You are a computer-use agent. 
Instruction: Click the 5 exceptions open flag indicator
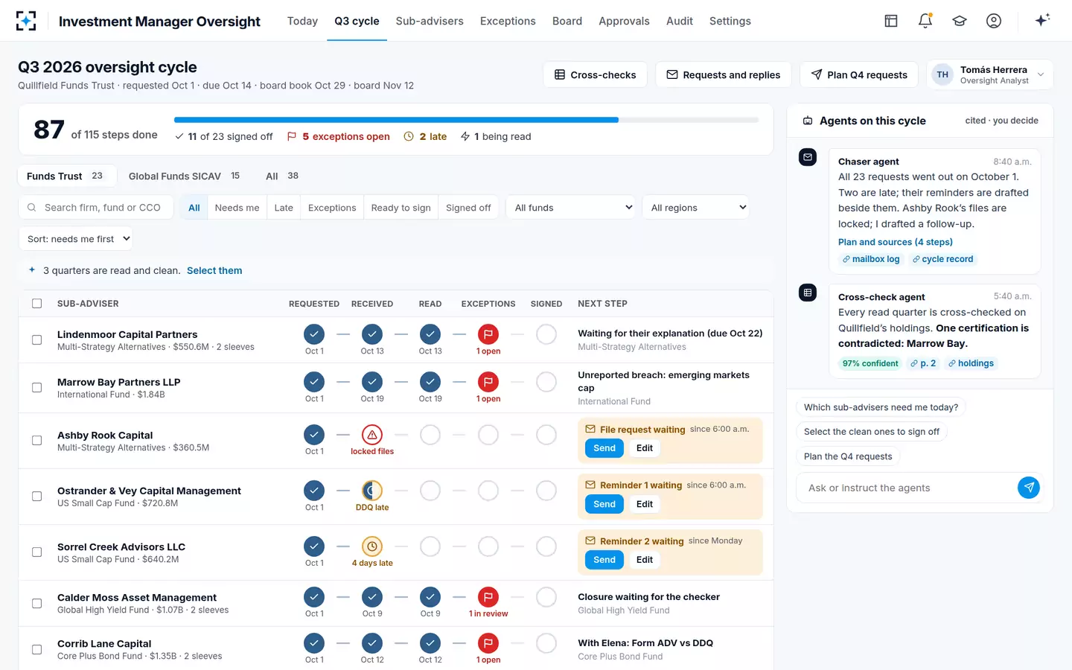pos(339,136)
